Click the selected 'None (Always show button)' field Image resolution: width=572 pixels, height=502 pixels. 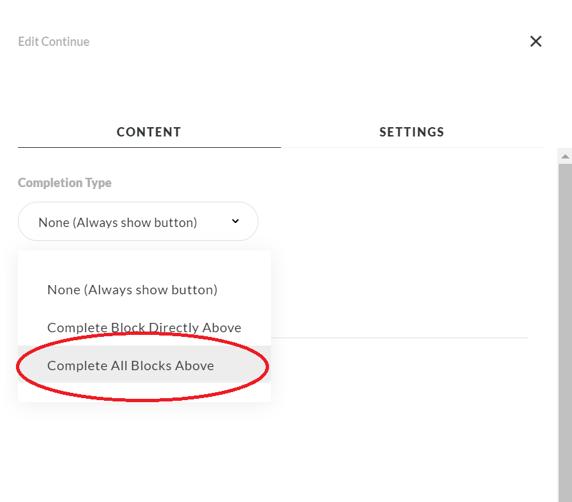tap(118, 222)
